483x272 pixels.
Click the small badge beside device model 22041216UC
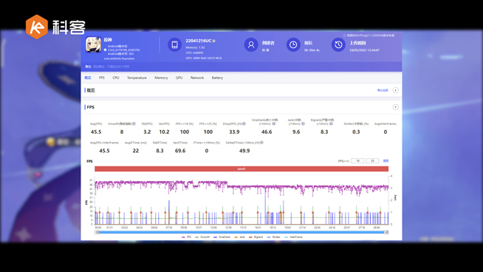213,41
